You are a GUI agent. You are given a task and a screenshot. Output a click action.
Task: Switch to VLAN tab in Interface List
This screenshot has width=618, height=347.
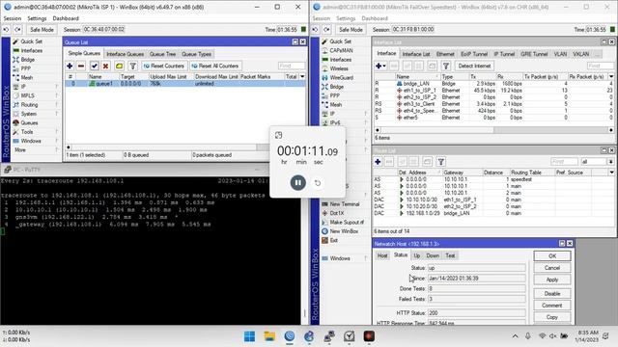pos(560,54)
